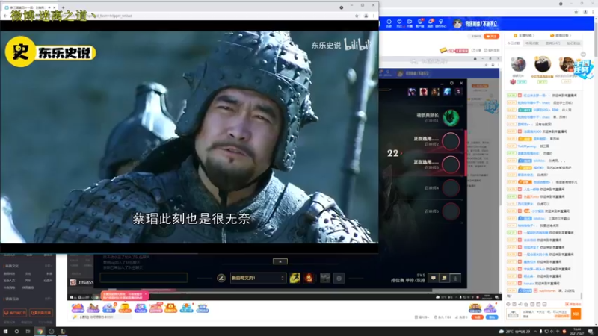Image resolution: width=598 pixels, height=336 pixels.
Task: Open the creation center icon in Douyu header
Action: [x=441, y=24]
